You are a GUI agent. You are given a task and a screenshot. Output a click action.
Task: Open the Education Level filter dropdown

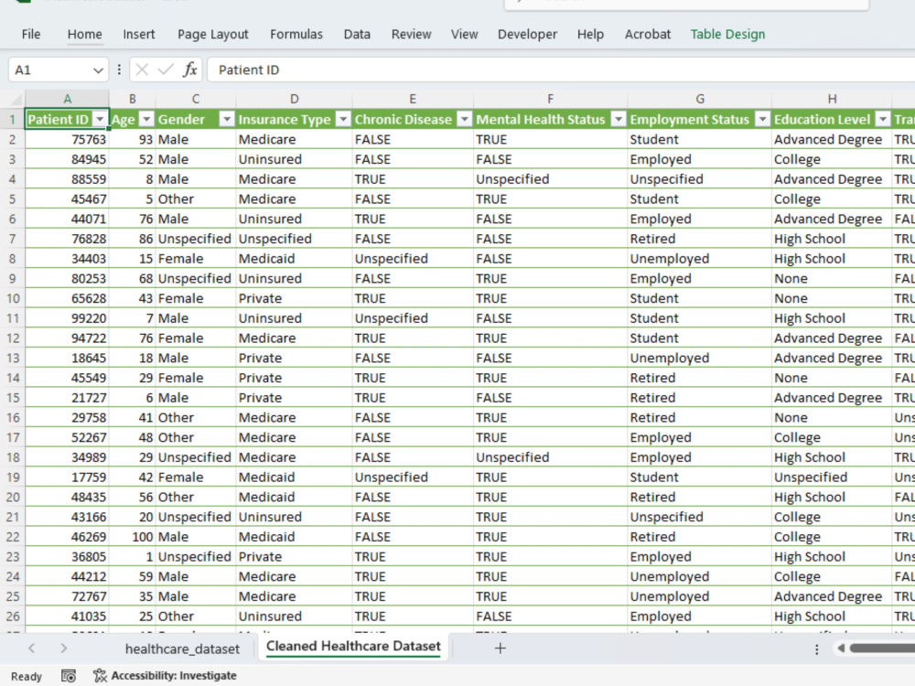point(883,120)
